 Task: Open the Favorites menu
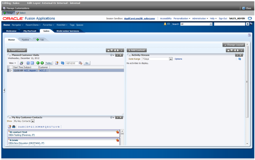[x=49, y=25]
